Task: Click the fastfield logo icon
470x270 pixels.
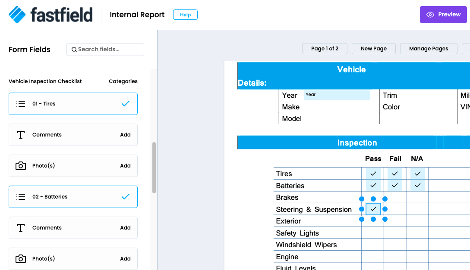Action: point(17,15)
